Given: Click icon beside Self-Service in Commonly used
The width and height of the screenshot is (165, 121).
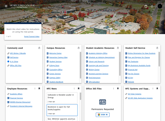Looking at the screenshot, I should 8,57.
